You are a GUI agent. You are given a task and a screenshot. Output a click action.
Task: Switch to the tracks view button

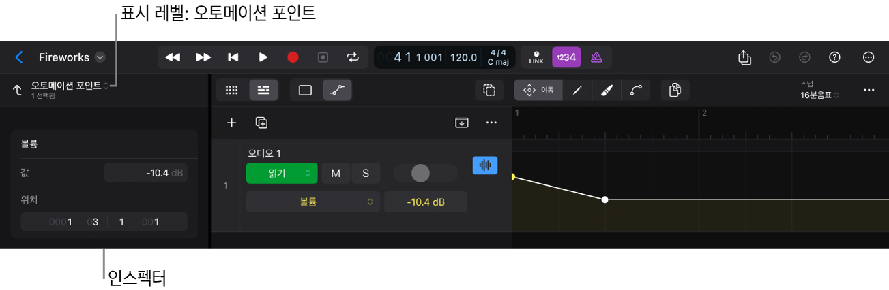pyautogui.click(x=263, y=90)
